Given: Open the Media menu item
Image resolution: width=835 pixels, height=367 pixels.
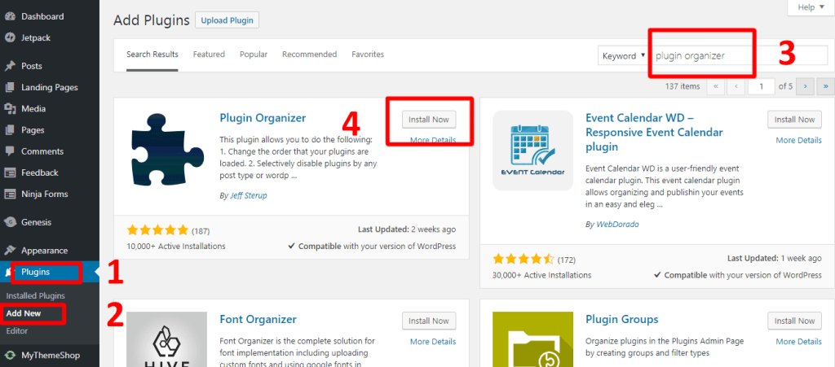Looking at the screenshot, I should [x=50, y=109].
